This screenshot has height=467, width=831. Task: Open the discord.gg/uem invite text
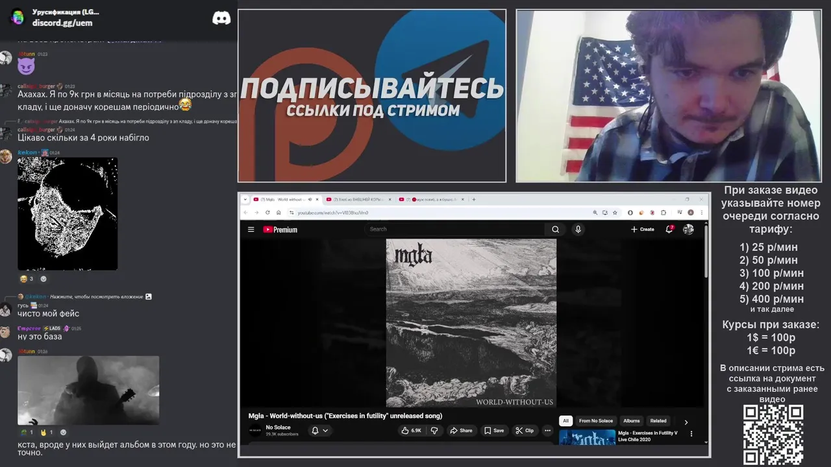(x=62, y=23)
